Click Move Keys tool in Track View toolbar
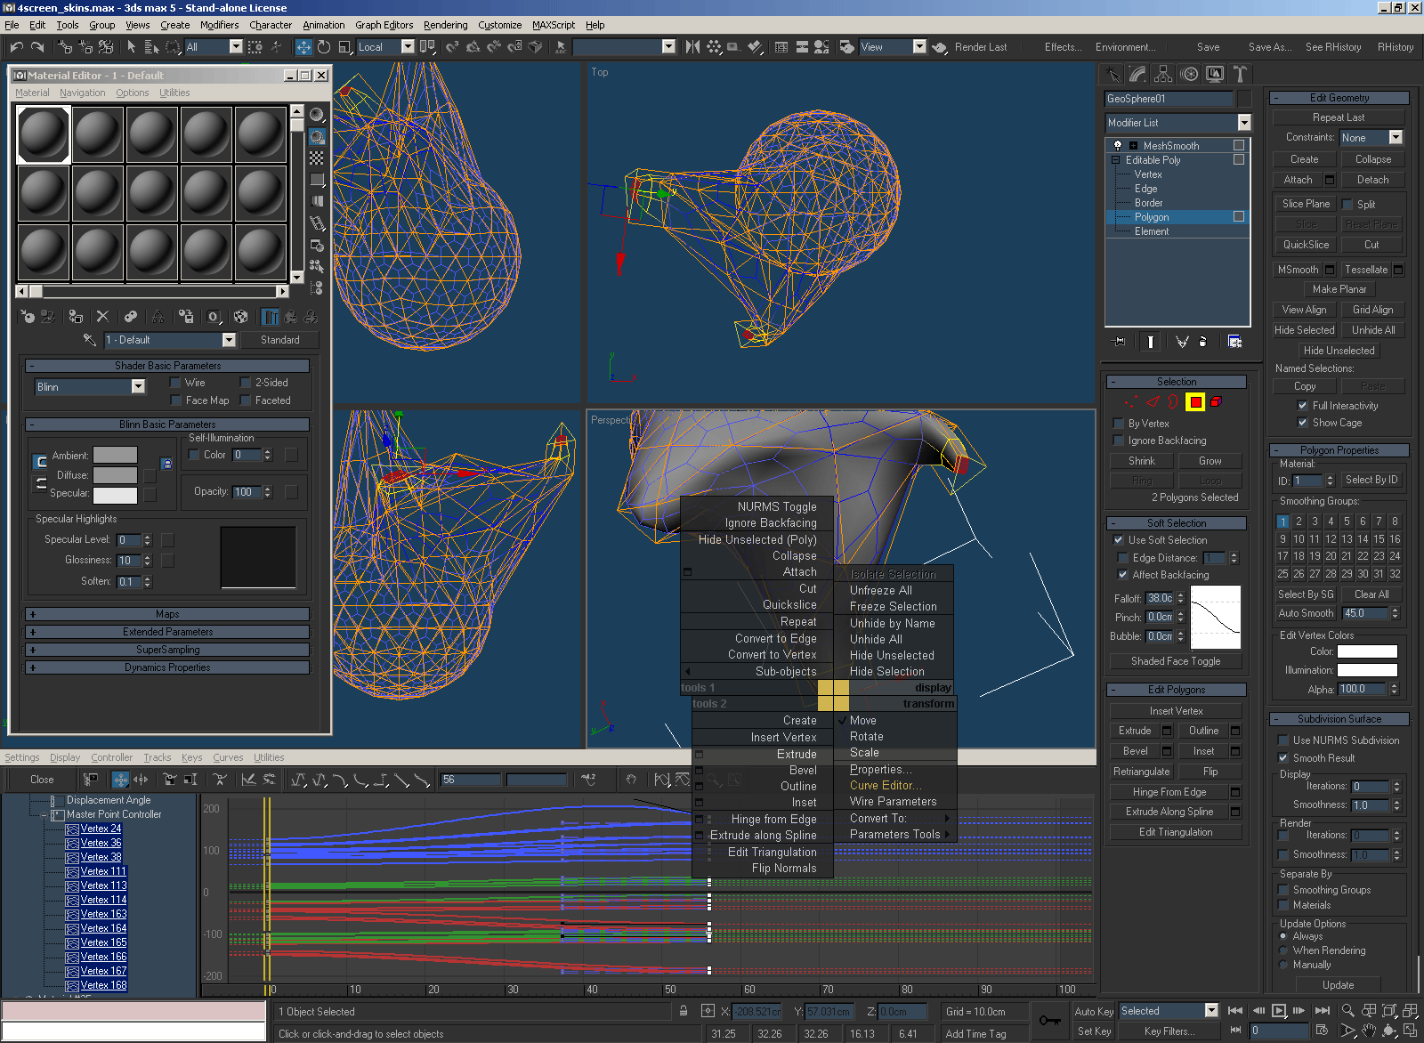The width and height of the screenshot is (1424, 1043). [120, 780]
